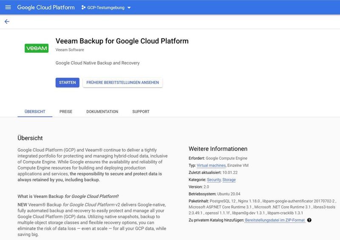Viewport: 340px width, 240px height.
Task: Open the Dokumentation tab
Action: [102, 111]
